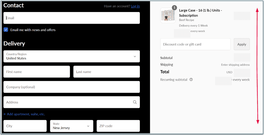264x135 pixels.
Task: Click the Delivery heading
Action: click(14, 43)
